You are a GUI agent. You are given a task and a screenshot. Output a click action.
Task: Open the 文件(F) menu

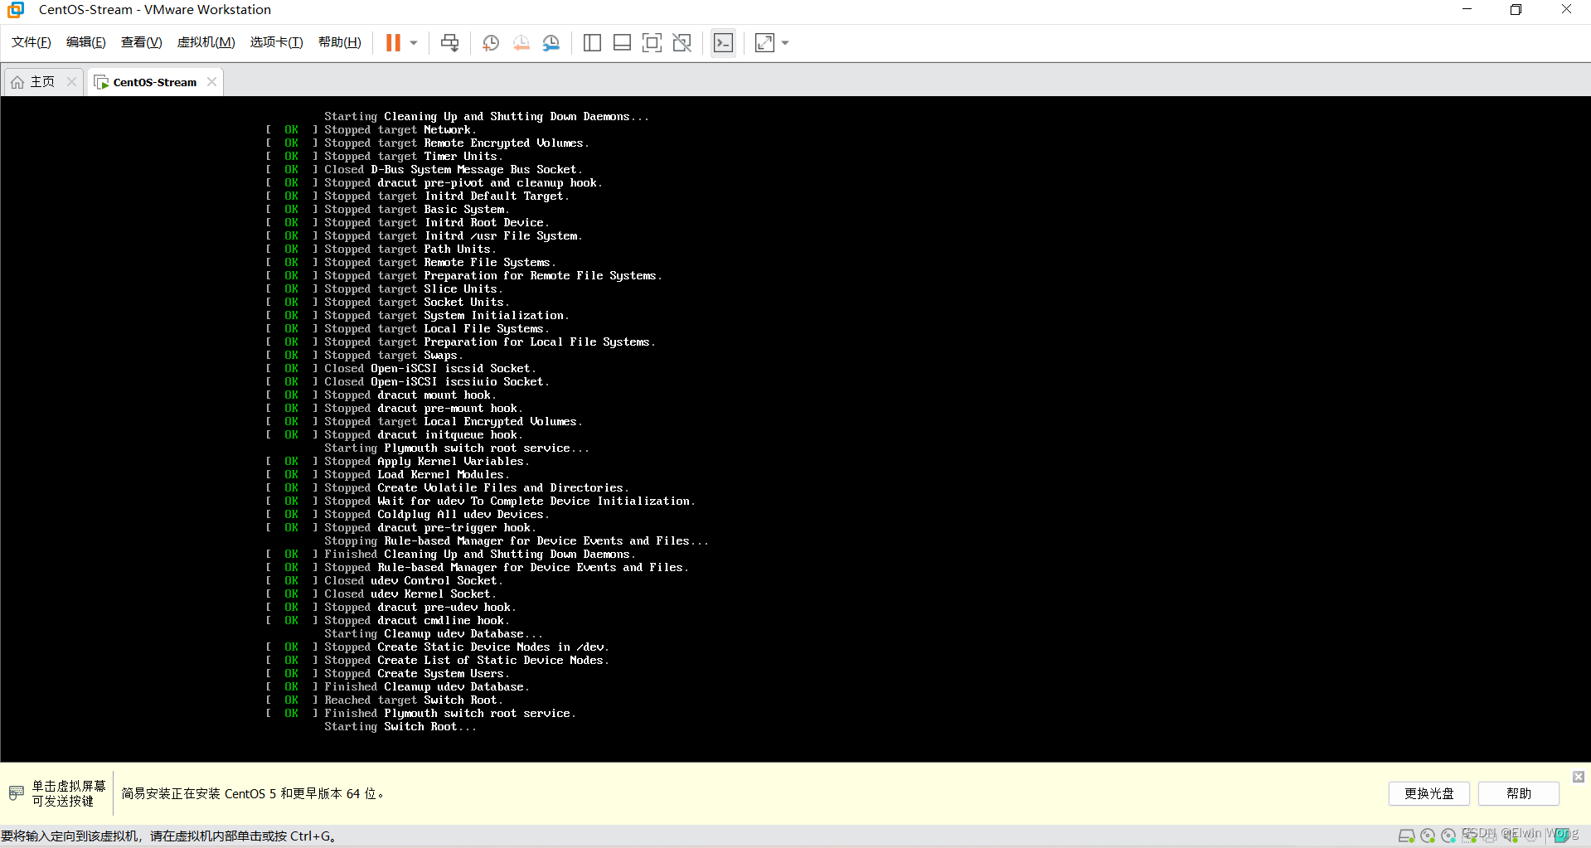coord(32,42)
